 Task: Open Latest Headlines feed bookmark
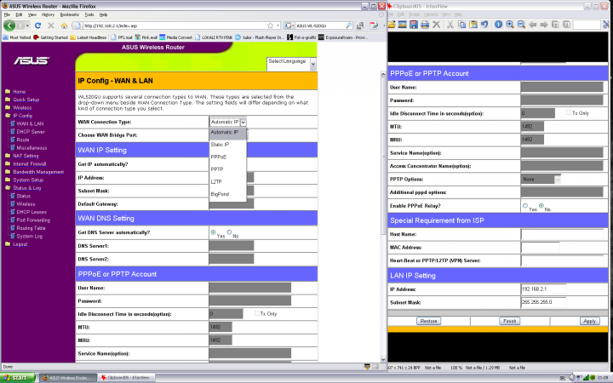click(89, 37)
